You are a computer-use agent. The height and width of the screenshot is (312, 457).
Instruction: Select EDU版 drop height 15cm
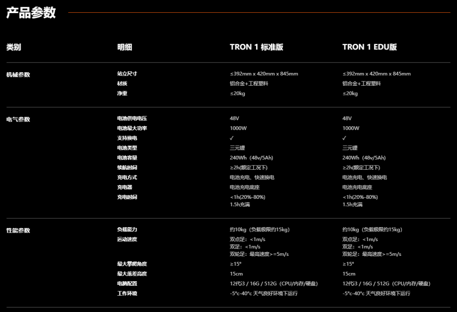click(x=349, y=274)
